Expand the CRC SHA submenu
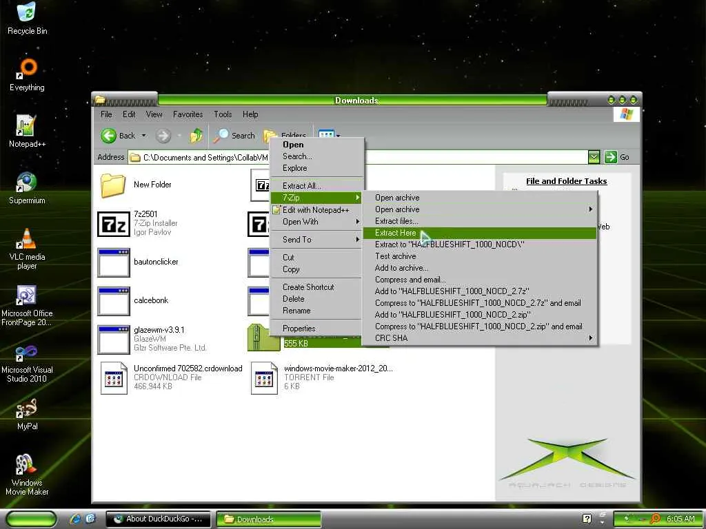 pos(480,338)
